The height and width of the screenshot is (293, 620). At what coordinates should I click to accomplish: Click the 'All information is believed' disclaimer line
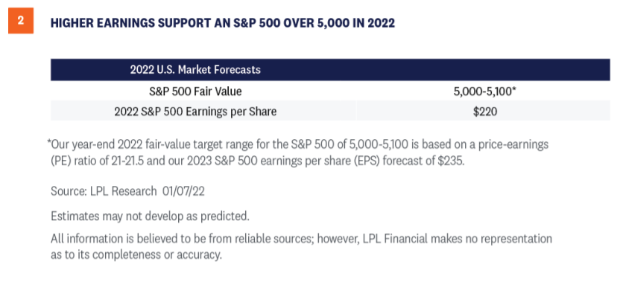[301, 239]
